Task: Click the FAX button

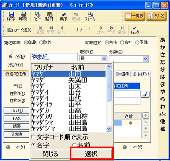Action: (x=17, y=119)
